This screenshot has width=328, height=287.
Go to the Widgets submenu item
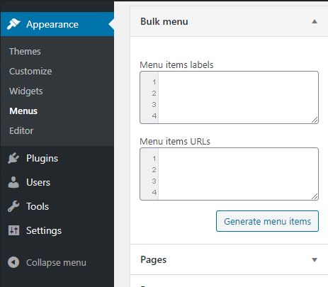26,91
